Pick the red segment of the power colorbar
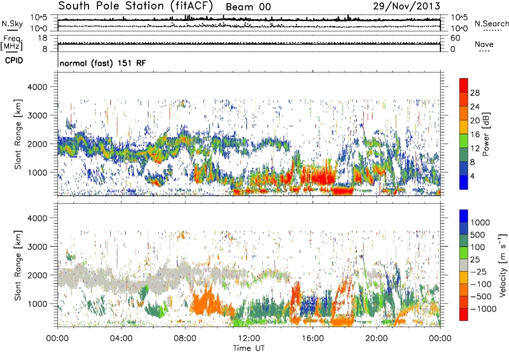 pos(464,86)
